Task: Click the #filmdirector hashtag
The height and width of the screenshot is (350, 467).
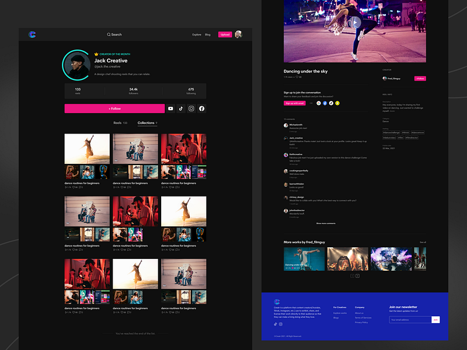Action: 412,138
